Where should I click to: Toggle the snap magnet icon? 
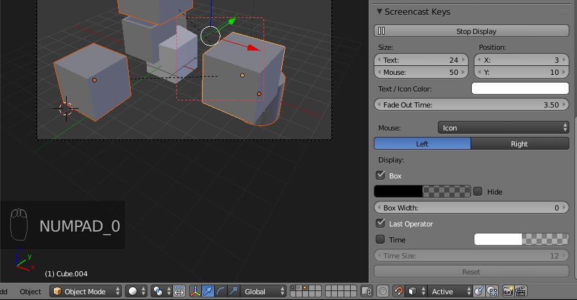point(399,292)
